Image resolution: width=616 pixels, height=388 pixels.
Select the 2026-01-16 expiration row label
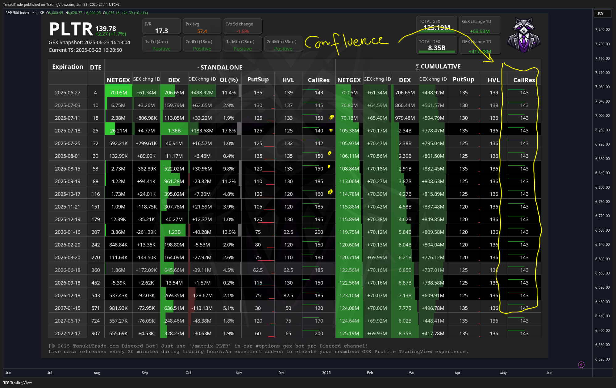click(x=68, y=232)
